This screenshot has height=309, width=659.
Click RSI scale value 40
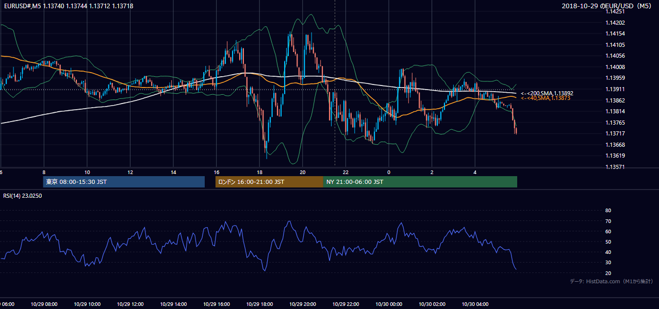(608, 252)
